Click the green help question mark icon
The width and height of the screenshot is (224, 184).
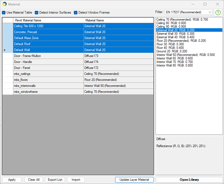[218, 12]
